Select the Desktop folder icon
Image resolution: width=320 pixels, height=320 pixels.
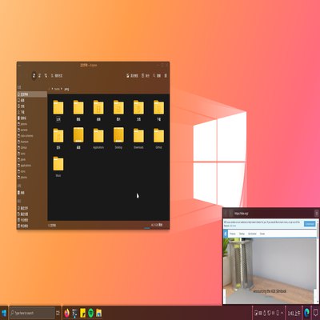pyautogui.click(x=118, y=135)
